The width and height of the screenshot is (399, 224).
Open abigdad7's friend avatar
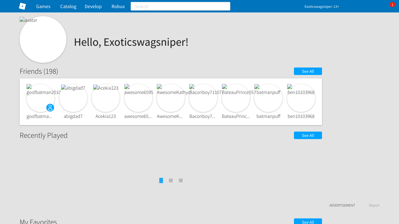73,98
